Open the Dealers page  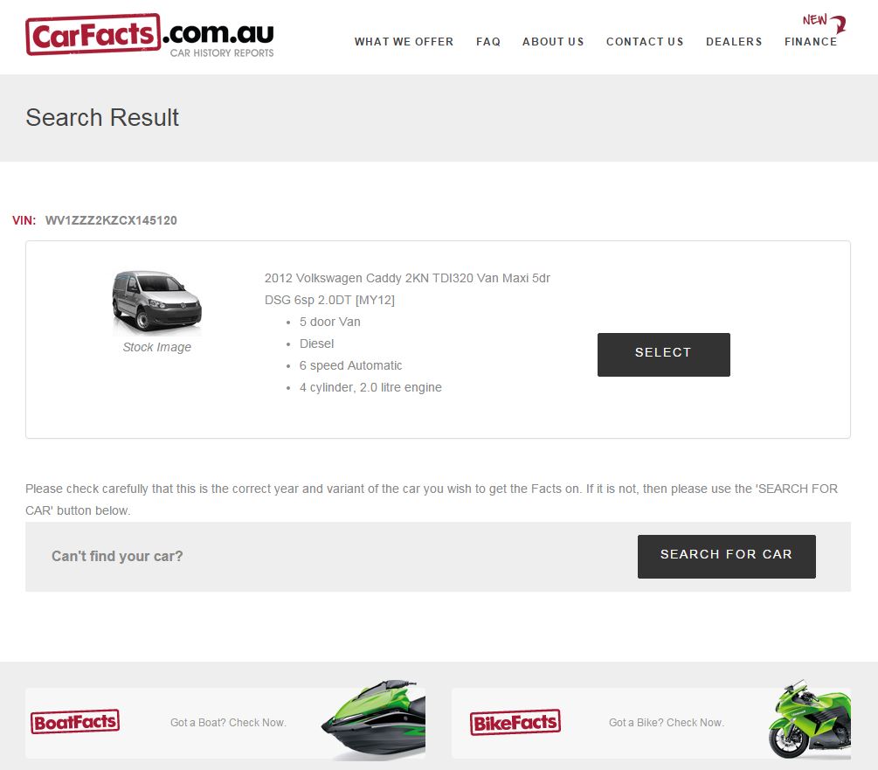tap(734, 42)
